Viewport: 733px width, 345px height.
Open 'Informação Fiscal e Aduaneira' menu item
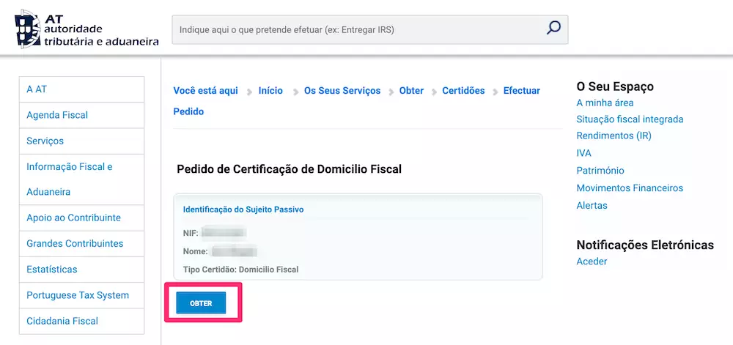(82, 179)
